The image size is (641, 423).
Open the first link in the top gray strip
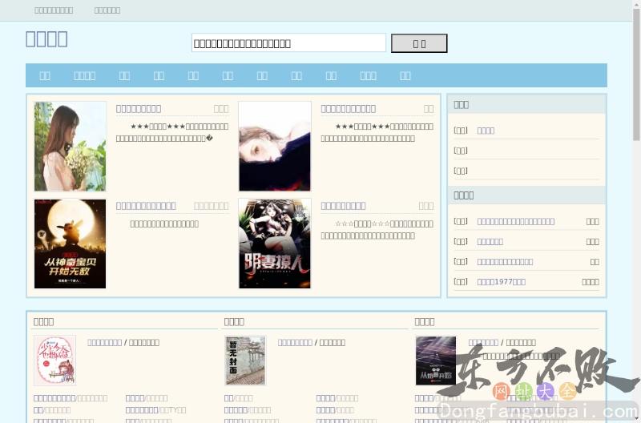pos(54,10)
